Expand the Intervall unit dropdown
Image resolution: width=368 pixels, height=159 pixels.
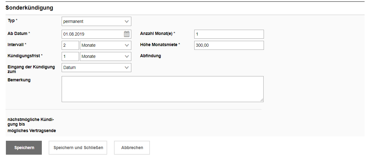pyautogui.click(x=105, y=45)
